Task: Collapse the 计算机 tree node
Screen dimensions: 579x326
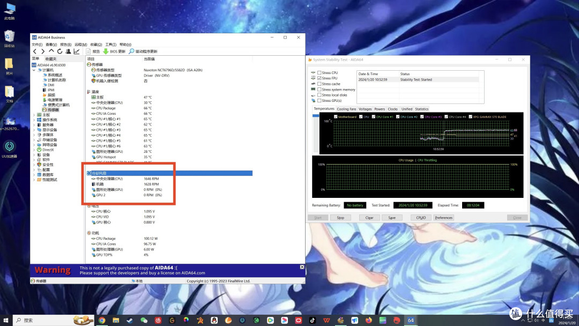Action: coord(34,70)
